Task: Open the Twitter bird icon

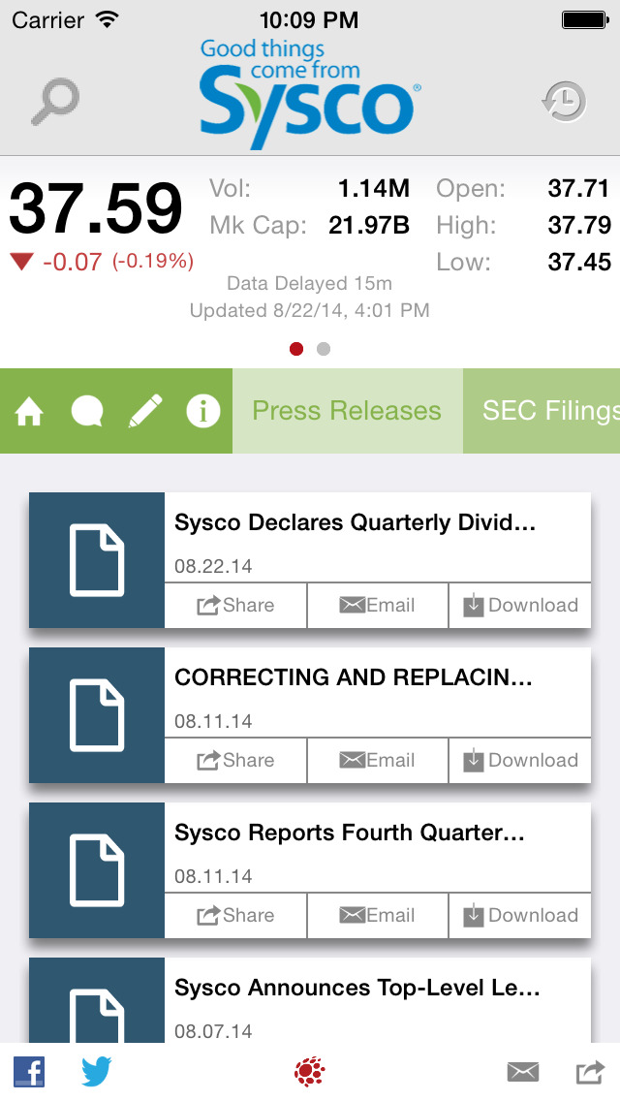Action: 97,1072
